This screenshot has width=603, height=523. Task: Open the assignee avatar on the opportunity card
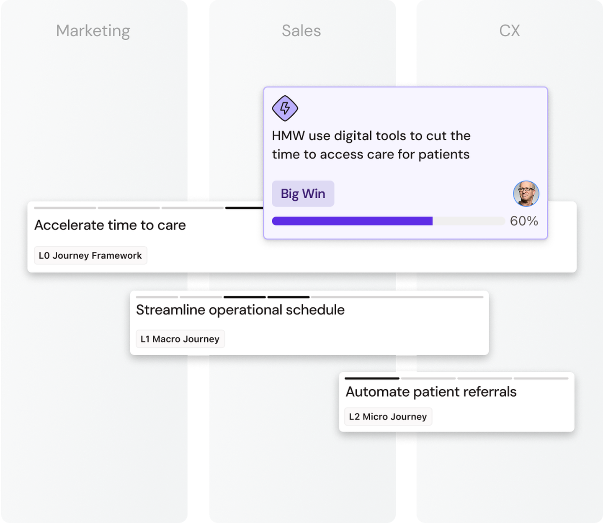526,194
